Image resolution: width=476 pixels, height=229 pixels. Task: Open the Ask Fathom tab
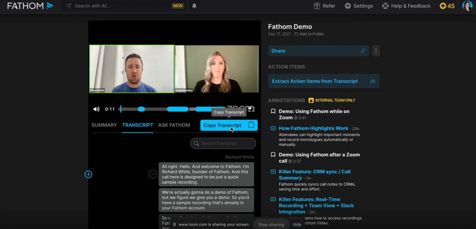point(174,125)
